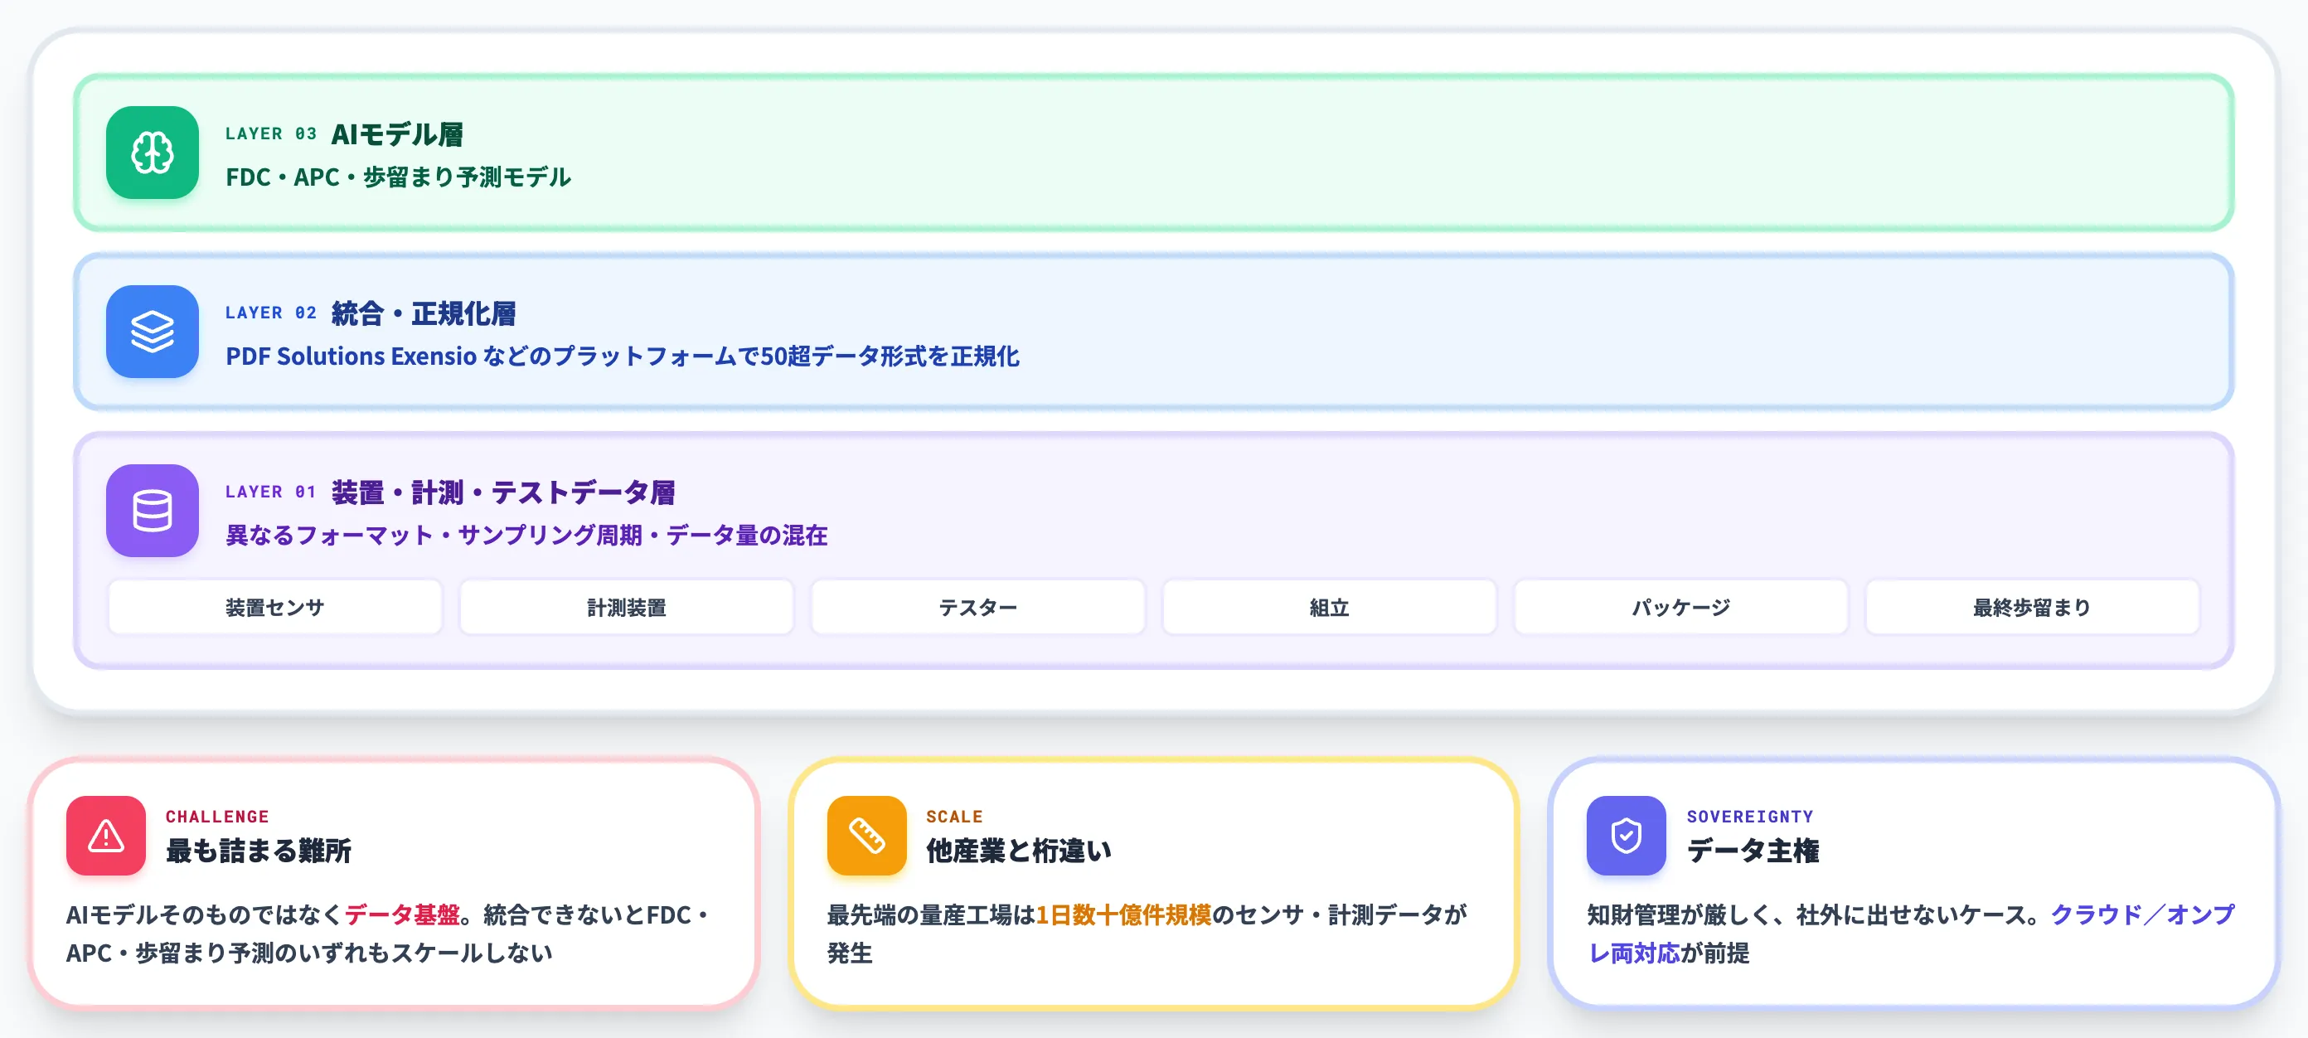The height and width of the screenshot is (1038, 2308).
Task: Click the red warning triangle icon
Action: point(106,836)
